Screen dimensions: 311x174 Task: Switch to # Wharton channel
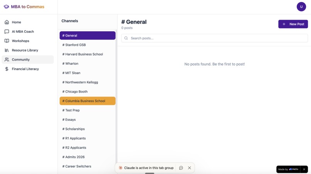88,64
